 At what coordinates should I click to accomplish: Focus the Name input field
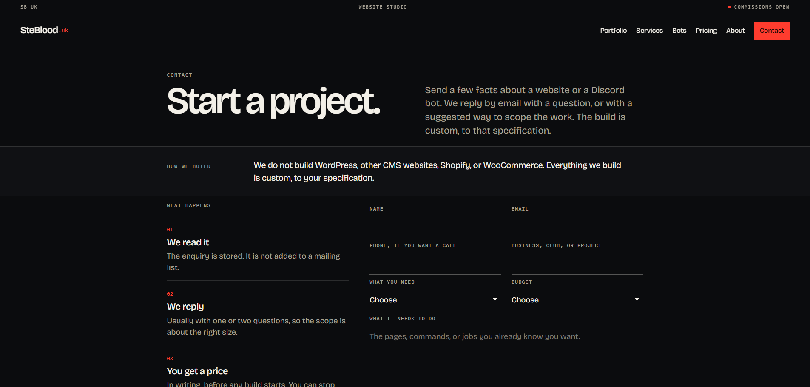pyautogui.click(x=435, y=227)
